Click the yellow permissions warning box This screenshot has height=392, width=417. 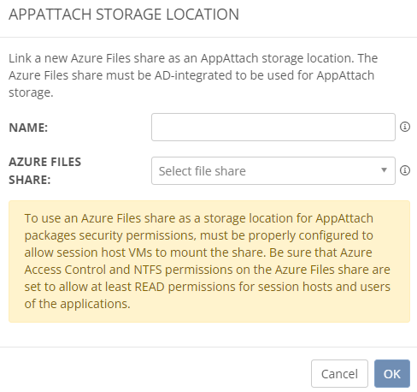pyautogui.click(x=209, y=261)
